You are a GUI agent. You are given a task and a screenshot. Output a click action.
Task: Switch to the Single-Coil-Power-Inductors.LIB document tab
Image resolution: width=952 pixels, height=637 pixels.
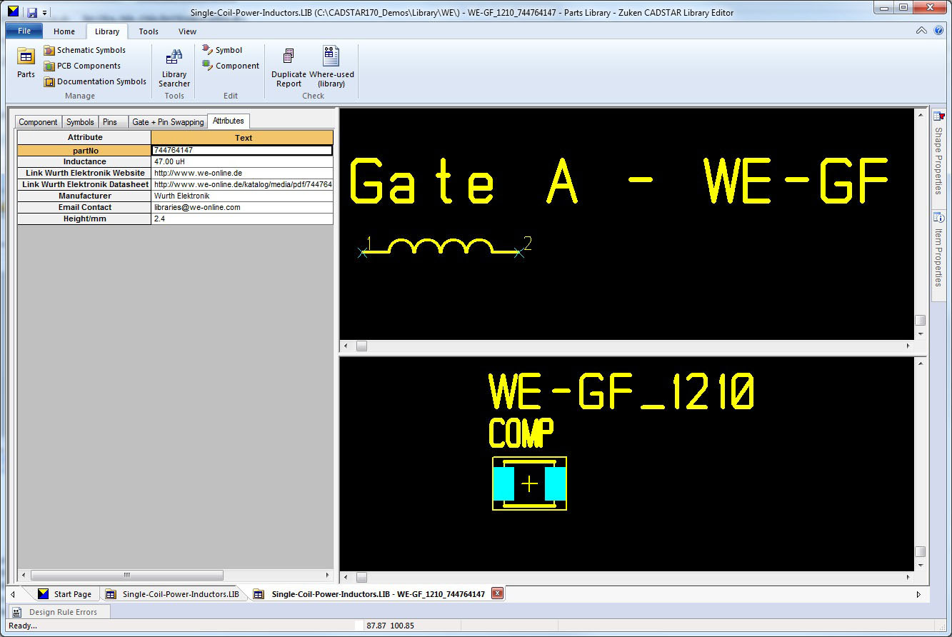[173, 594]
